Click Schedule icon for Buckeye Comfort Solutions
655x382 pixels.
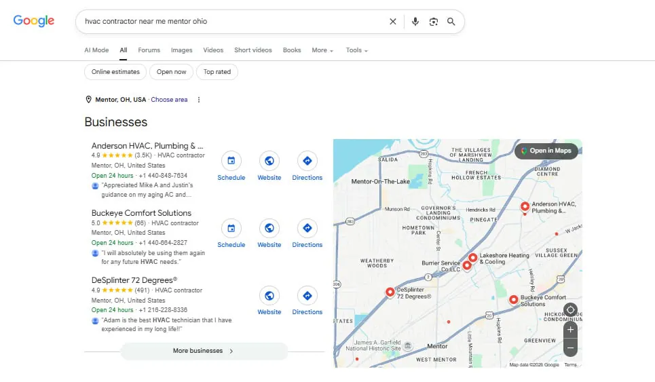[x=231, y=228]
